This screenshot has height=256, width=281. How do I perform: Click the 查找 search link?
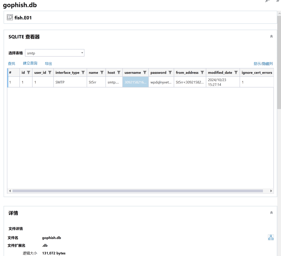12,64
